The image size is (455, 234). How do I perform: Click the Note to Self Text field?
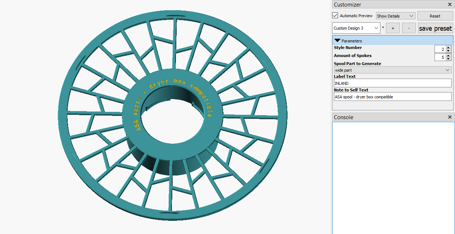pyautogui.click(x=392, y=97)
